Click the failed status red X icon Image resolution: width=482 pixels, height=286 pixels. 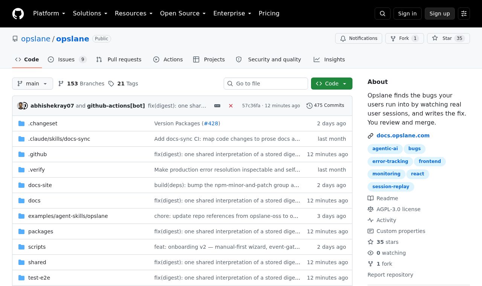pos(231,106)
